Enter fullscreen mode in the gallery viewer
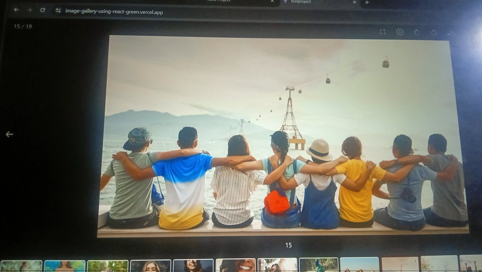This screenshot has width=482, height=272. (x=383, y=32)
